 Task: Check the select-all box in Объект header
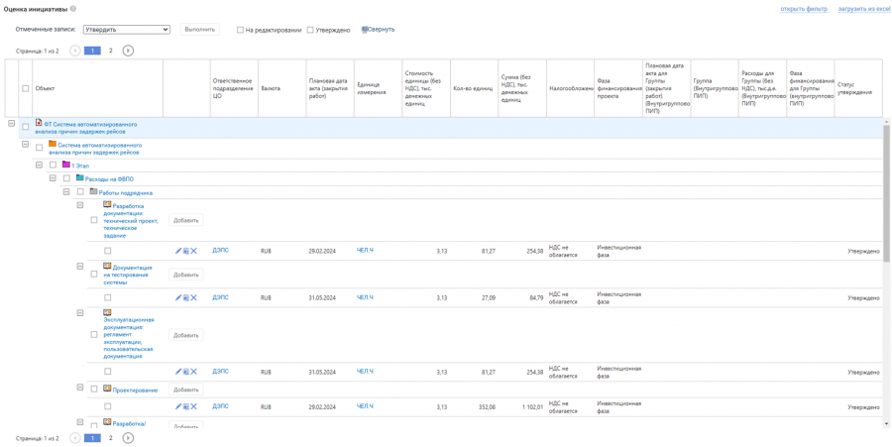(x=26, y=88)
